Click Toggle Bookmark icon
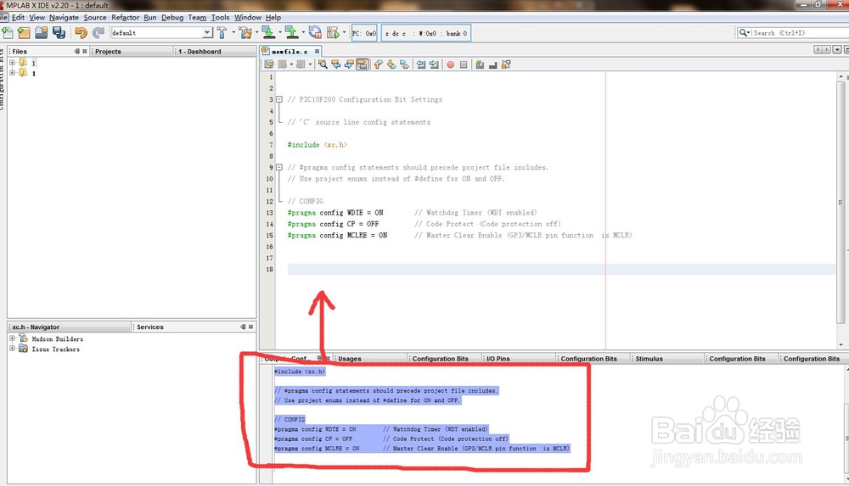The image size is (849, 486). tap(404, 64)
